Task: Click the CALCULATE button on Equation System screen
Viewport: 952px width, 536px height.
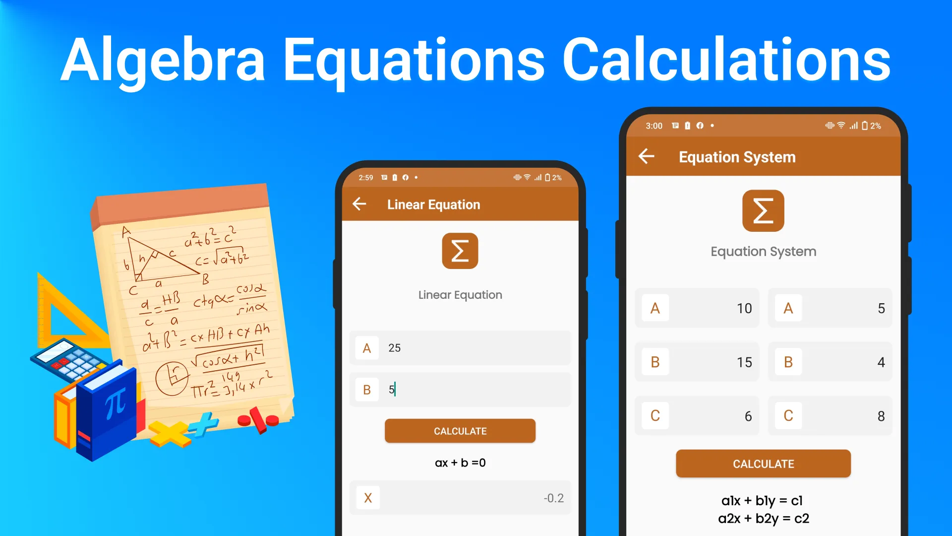Action: (763, 464)
